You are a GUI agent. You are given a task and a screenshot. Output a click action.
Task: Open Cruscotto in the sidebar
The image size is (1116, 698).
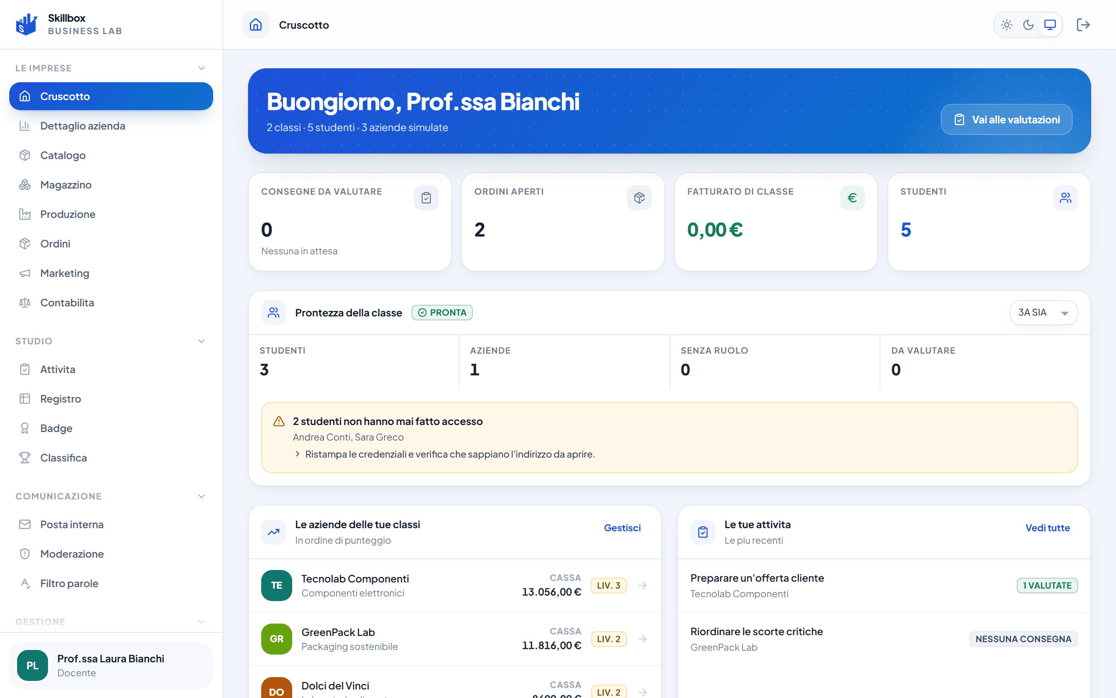point(111,96)
